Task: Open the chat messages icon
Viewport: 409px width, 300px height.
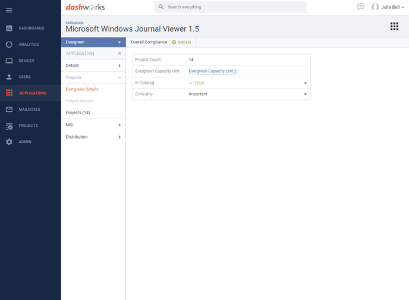Action: 360,7
